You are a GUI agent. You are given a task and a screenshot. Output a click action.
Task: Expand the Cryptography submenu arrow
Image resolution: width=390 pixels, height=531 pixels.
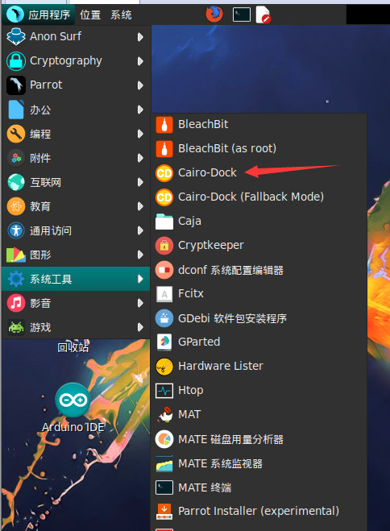(x=140, y=61)
